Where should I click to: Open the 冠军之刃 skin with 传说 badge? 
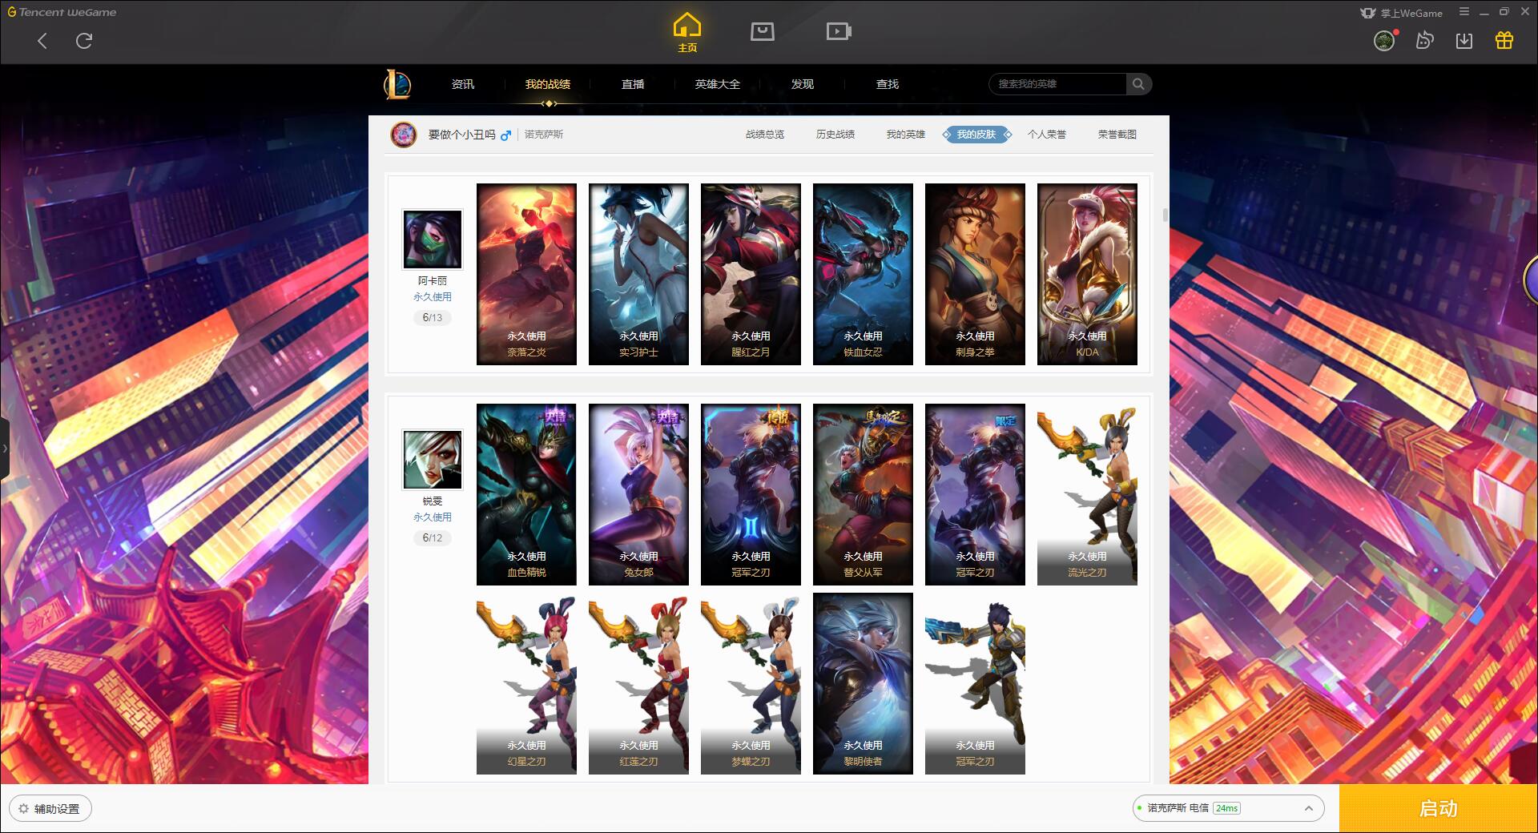751,494
